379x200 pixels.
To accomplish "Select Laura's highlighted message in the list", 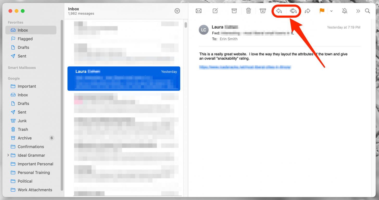I will (124, 79).
